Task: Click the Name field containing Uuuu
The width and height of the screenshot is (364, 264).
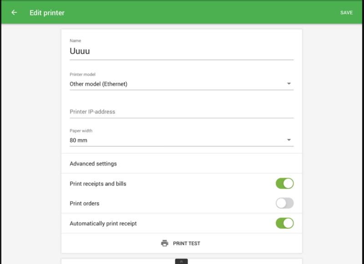Action: tap(181, 51)
